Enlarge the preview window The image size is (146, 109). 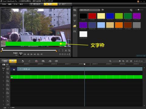(x=69, y=51)
